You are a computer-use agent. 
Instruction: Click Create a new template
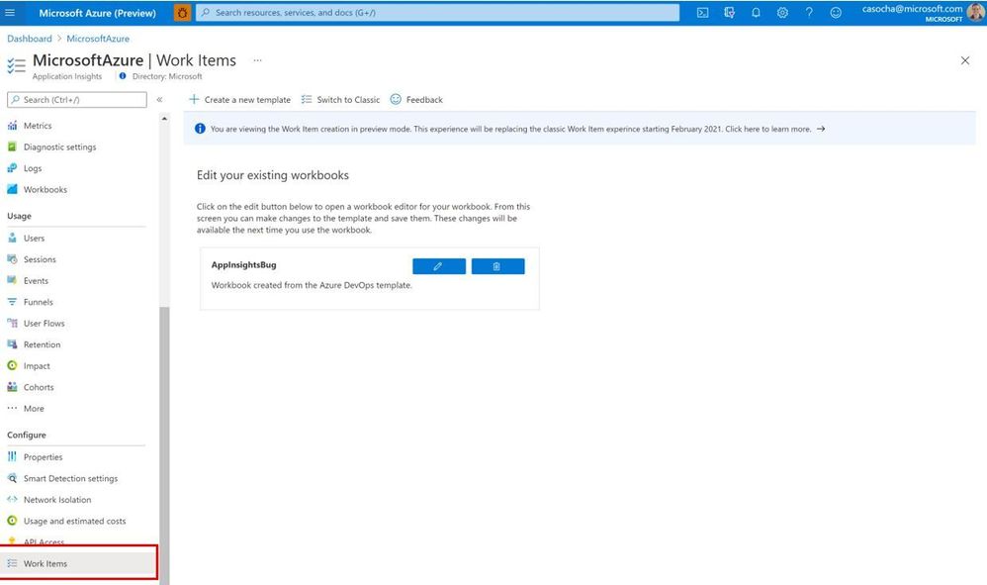tap(239, 100)
